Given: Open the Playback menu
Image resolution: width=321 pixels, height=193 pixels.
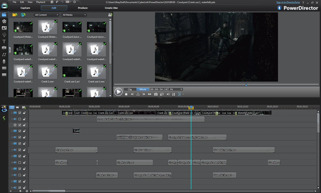Looking at the screenshot, I should pyautogui.click(x=41, y=2).
